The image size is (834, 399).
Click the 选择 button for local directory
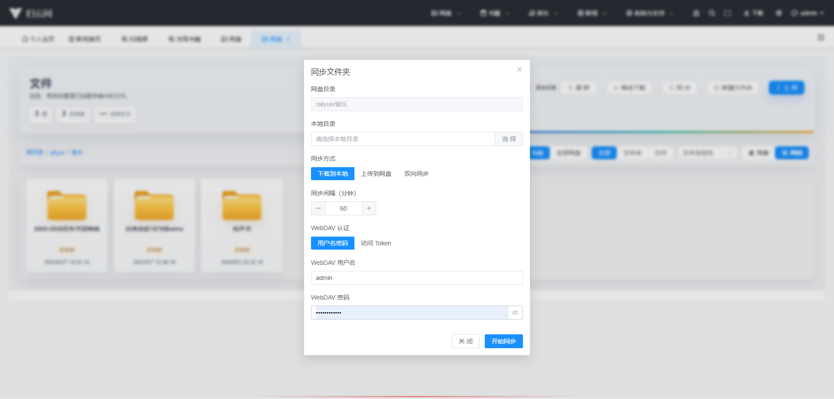[x=509, y=139]
